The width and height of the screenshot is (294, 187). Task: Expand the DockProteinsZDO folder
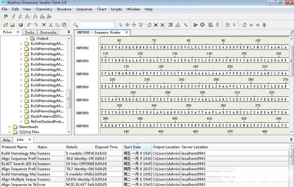21,116
